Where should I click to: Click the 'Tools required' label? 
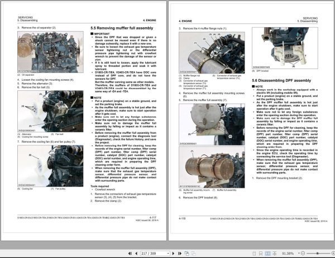[99, 186]
